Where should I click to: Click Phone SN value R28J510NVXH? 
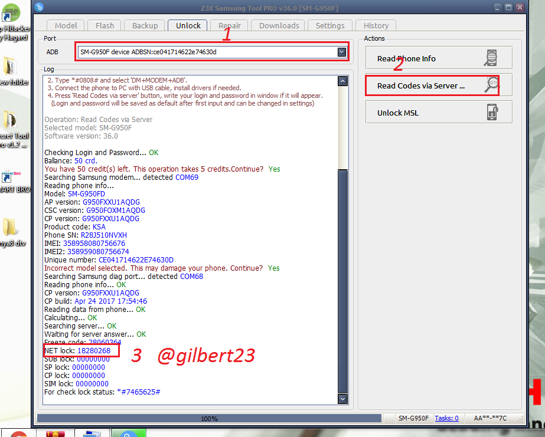pyautogui.click(x=104, y=235)
